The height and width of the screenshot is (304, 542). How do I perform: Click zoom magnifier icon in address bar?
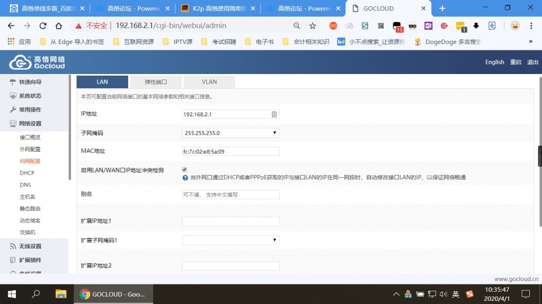pyautogui.click(x=297, y=26)
